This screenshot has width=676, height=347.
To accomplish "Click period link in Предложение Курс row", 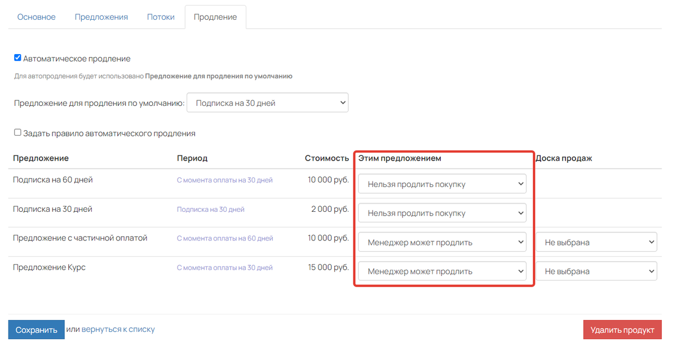I will (x=224, y=268).
